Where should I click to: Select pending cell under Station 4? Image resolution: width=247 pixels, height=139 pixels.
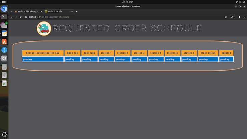click(156, 59)
